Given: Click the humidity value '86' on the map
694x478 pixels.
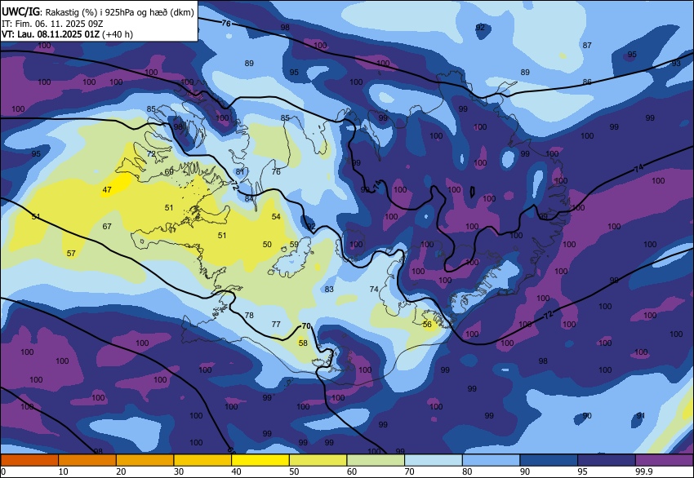Looking at the screenshot, I should (587, 82).
